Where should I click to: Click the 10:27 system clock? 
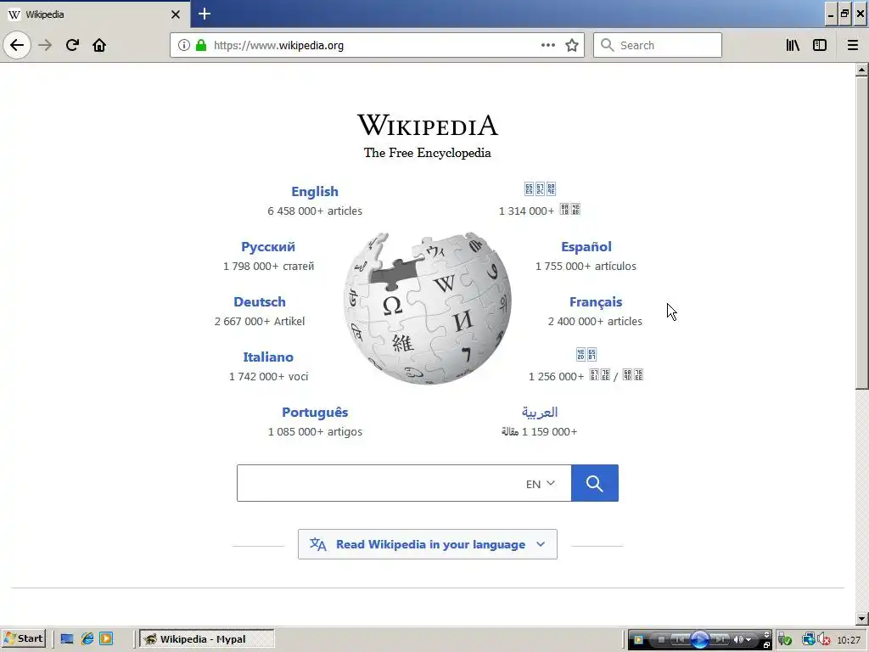[849, 640]
